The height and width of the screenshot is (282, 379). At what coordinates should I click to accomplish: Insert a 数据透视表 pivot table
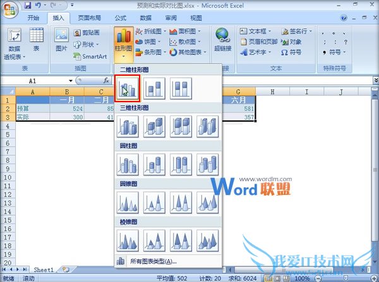pos(15,44)
